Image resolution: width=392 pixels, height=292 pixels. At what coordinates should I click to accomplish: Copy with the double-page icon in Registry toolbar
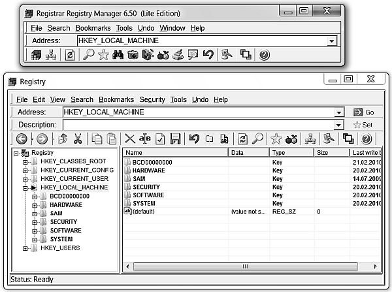point(97,138)
